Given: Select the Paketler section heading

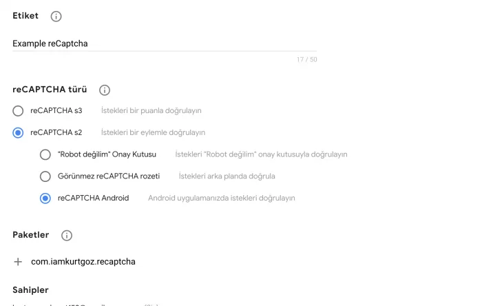Looking at the screenshot, I should [x=31, y=235].
